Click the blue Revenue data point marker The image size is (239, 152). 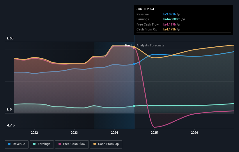point(134,64)
